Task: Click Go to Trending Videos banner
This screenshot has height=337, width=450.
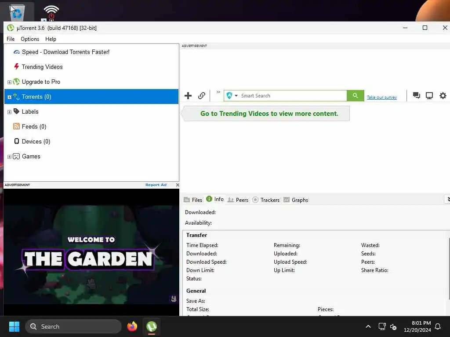Action: pos(267,114)
